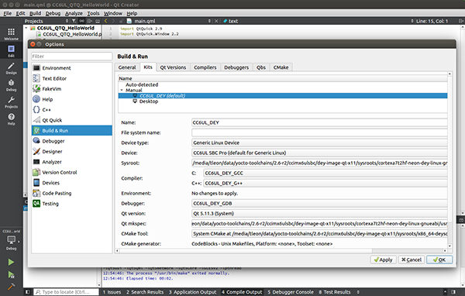Select Text Editor options category
Image resolution: width=465 pixels, height=296 pixels.
(72, 78)
